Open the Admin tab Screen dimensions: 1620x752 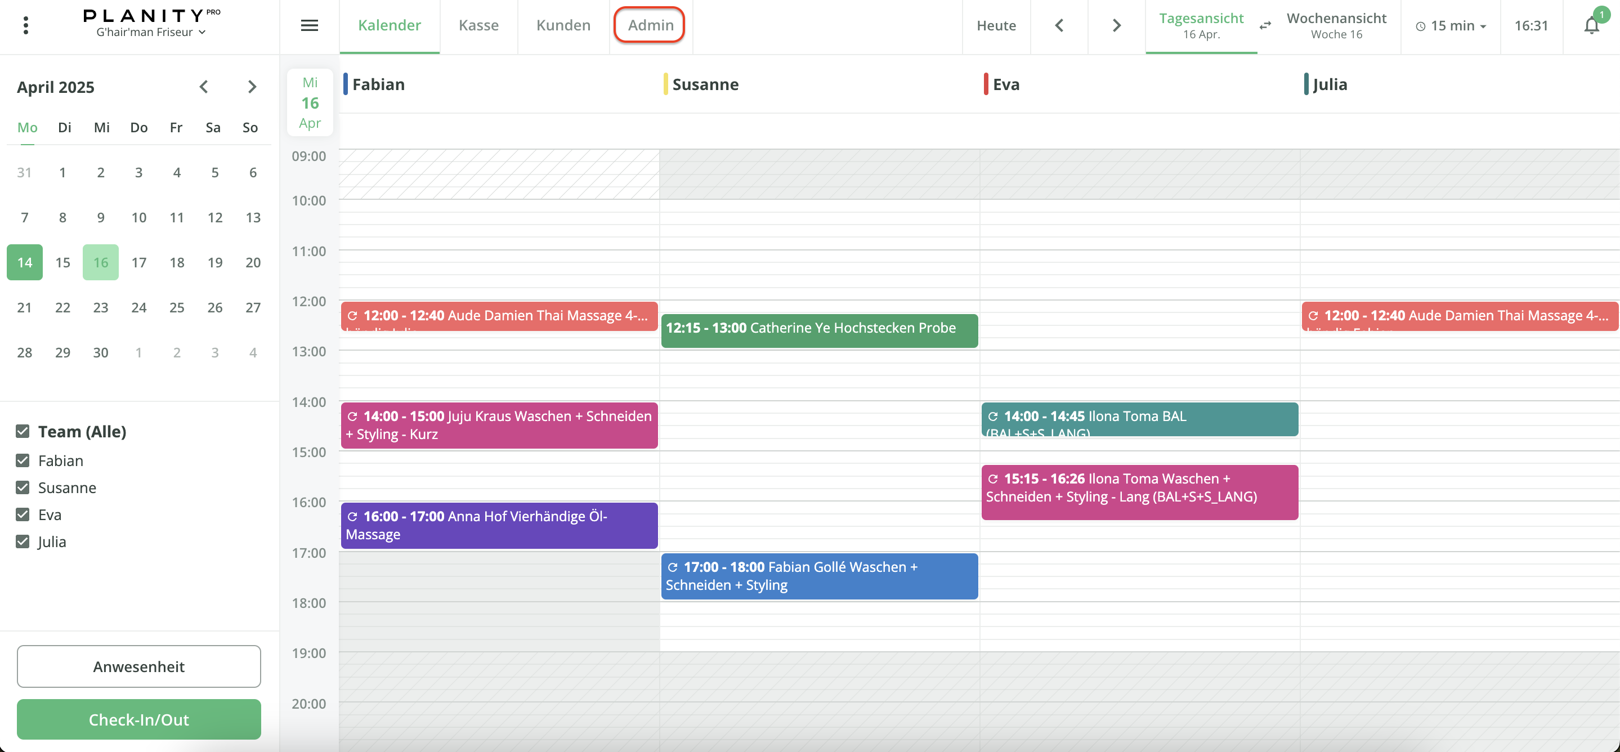650,25
